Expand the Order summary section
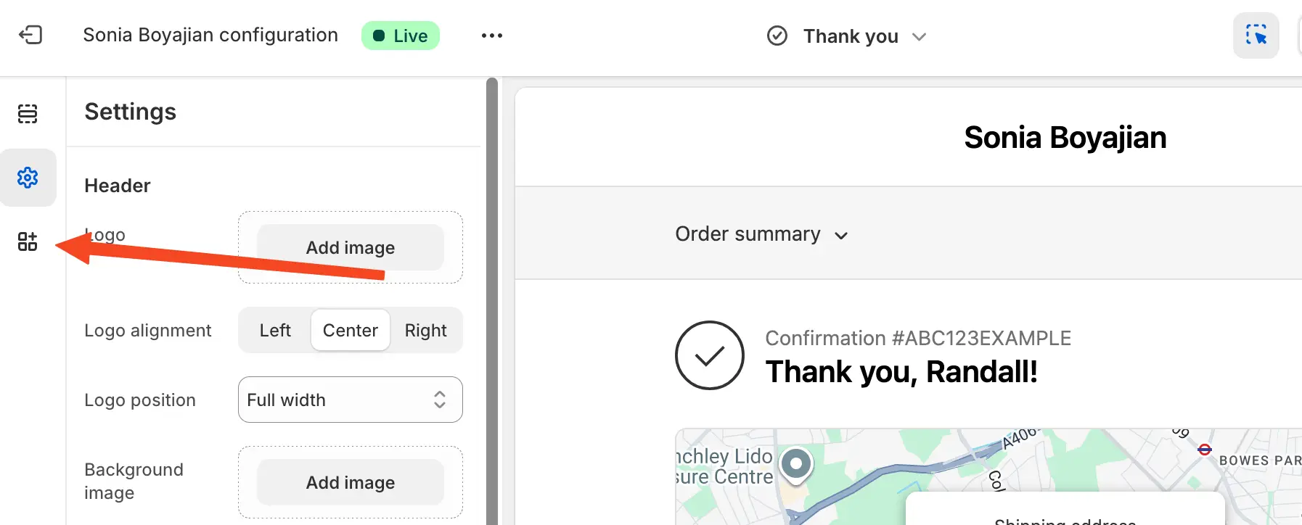 (761, 234)
